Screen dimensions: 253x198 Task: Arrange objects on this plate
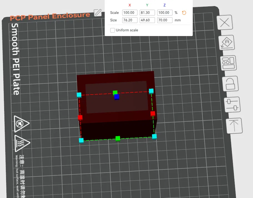point(229,63)
